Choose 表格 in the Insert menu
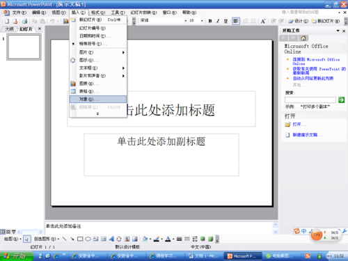 pyautogui.click(x=98, y=91)
